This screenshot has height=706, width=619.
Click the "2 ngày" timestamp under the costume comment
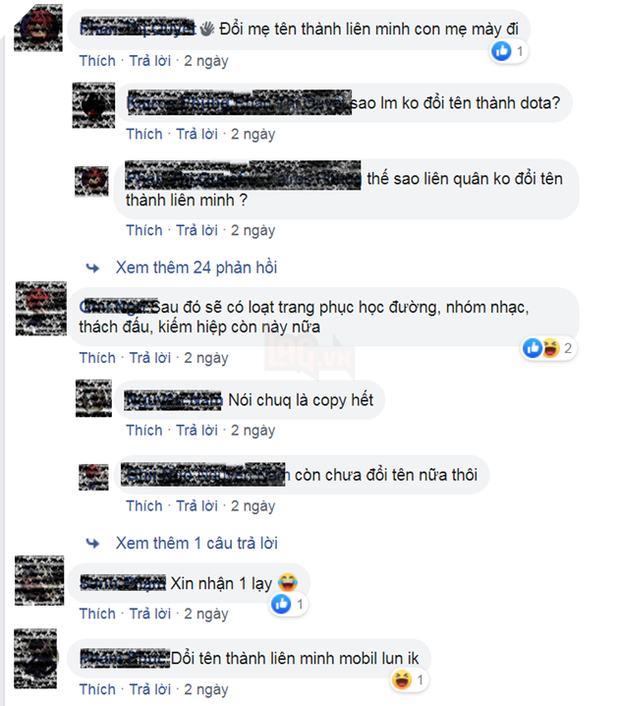point(206,358)
